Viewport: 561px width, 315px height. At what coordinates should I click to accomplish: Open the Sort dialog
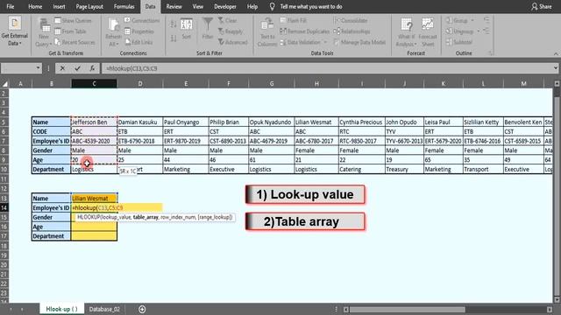pyautogui.click(x=187, y=29)
